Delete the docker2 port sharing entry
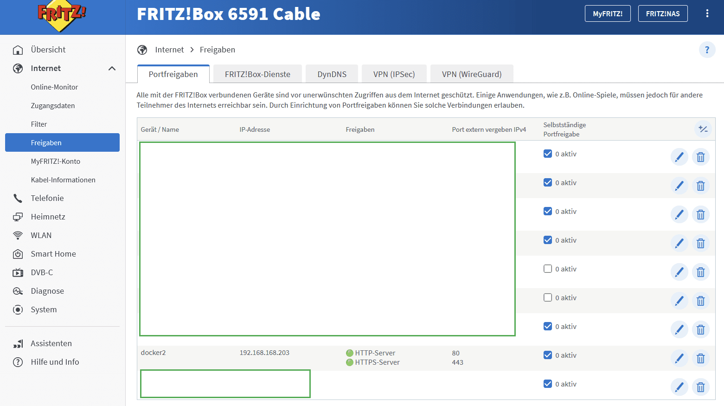 701,358
